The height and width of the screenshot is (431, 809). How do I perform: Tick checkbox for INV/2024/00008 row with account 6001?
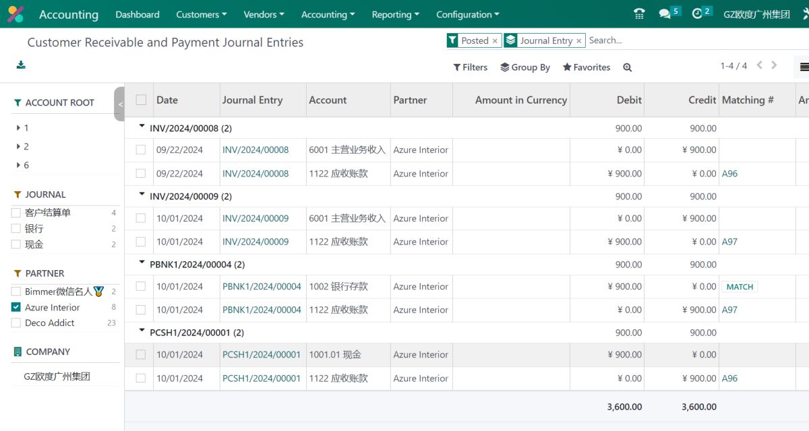141,150
